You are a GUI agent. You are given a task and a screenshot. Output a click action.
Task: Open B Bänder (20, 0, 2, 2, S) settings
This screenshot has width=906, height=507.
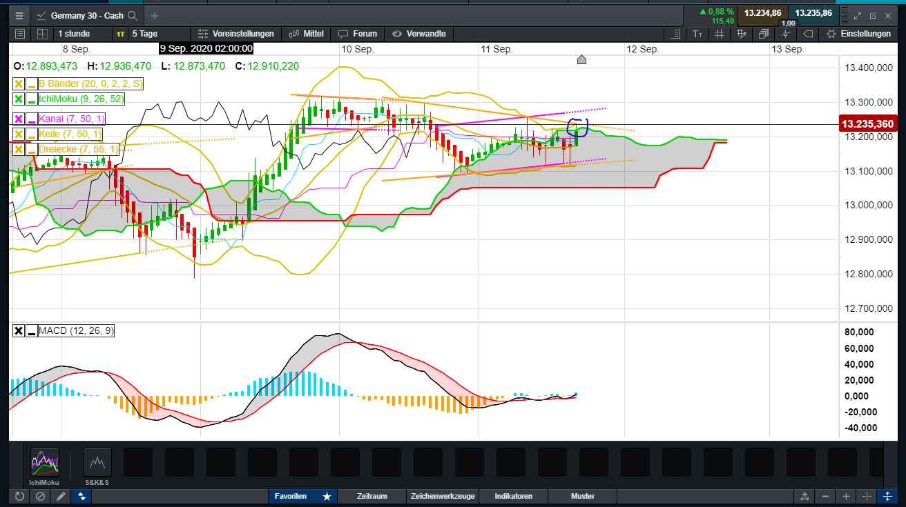(90, 83)
